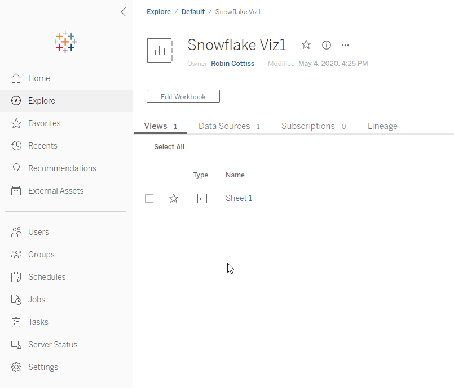Click the Edit Workbook button
Image resolution: width=454 pixels, height=388 pixels.
point(183,96)
